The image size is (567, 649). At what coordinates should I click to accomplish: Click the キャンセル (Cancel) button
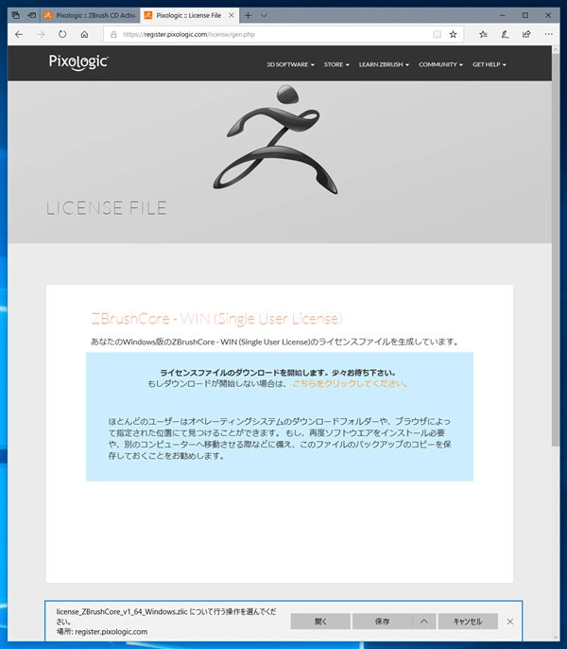coord(468,622)
